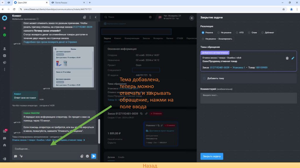Switch to the Задача tab
The height and width of the screenshot is (168, 300).
point(107,38)
